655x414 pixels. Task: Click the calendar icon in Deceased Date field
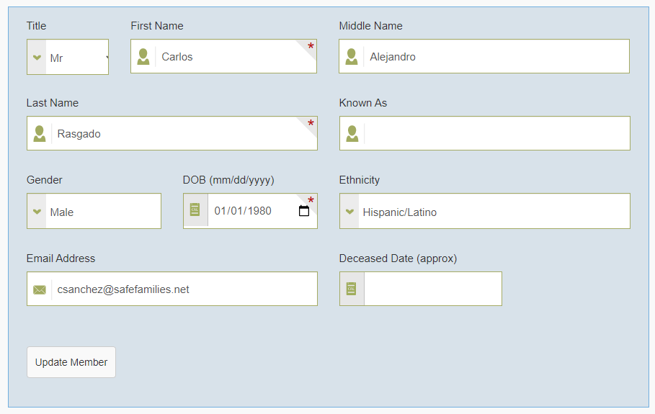pyautogui.click(x=352, y=289)
